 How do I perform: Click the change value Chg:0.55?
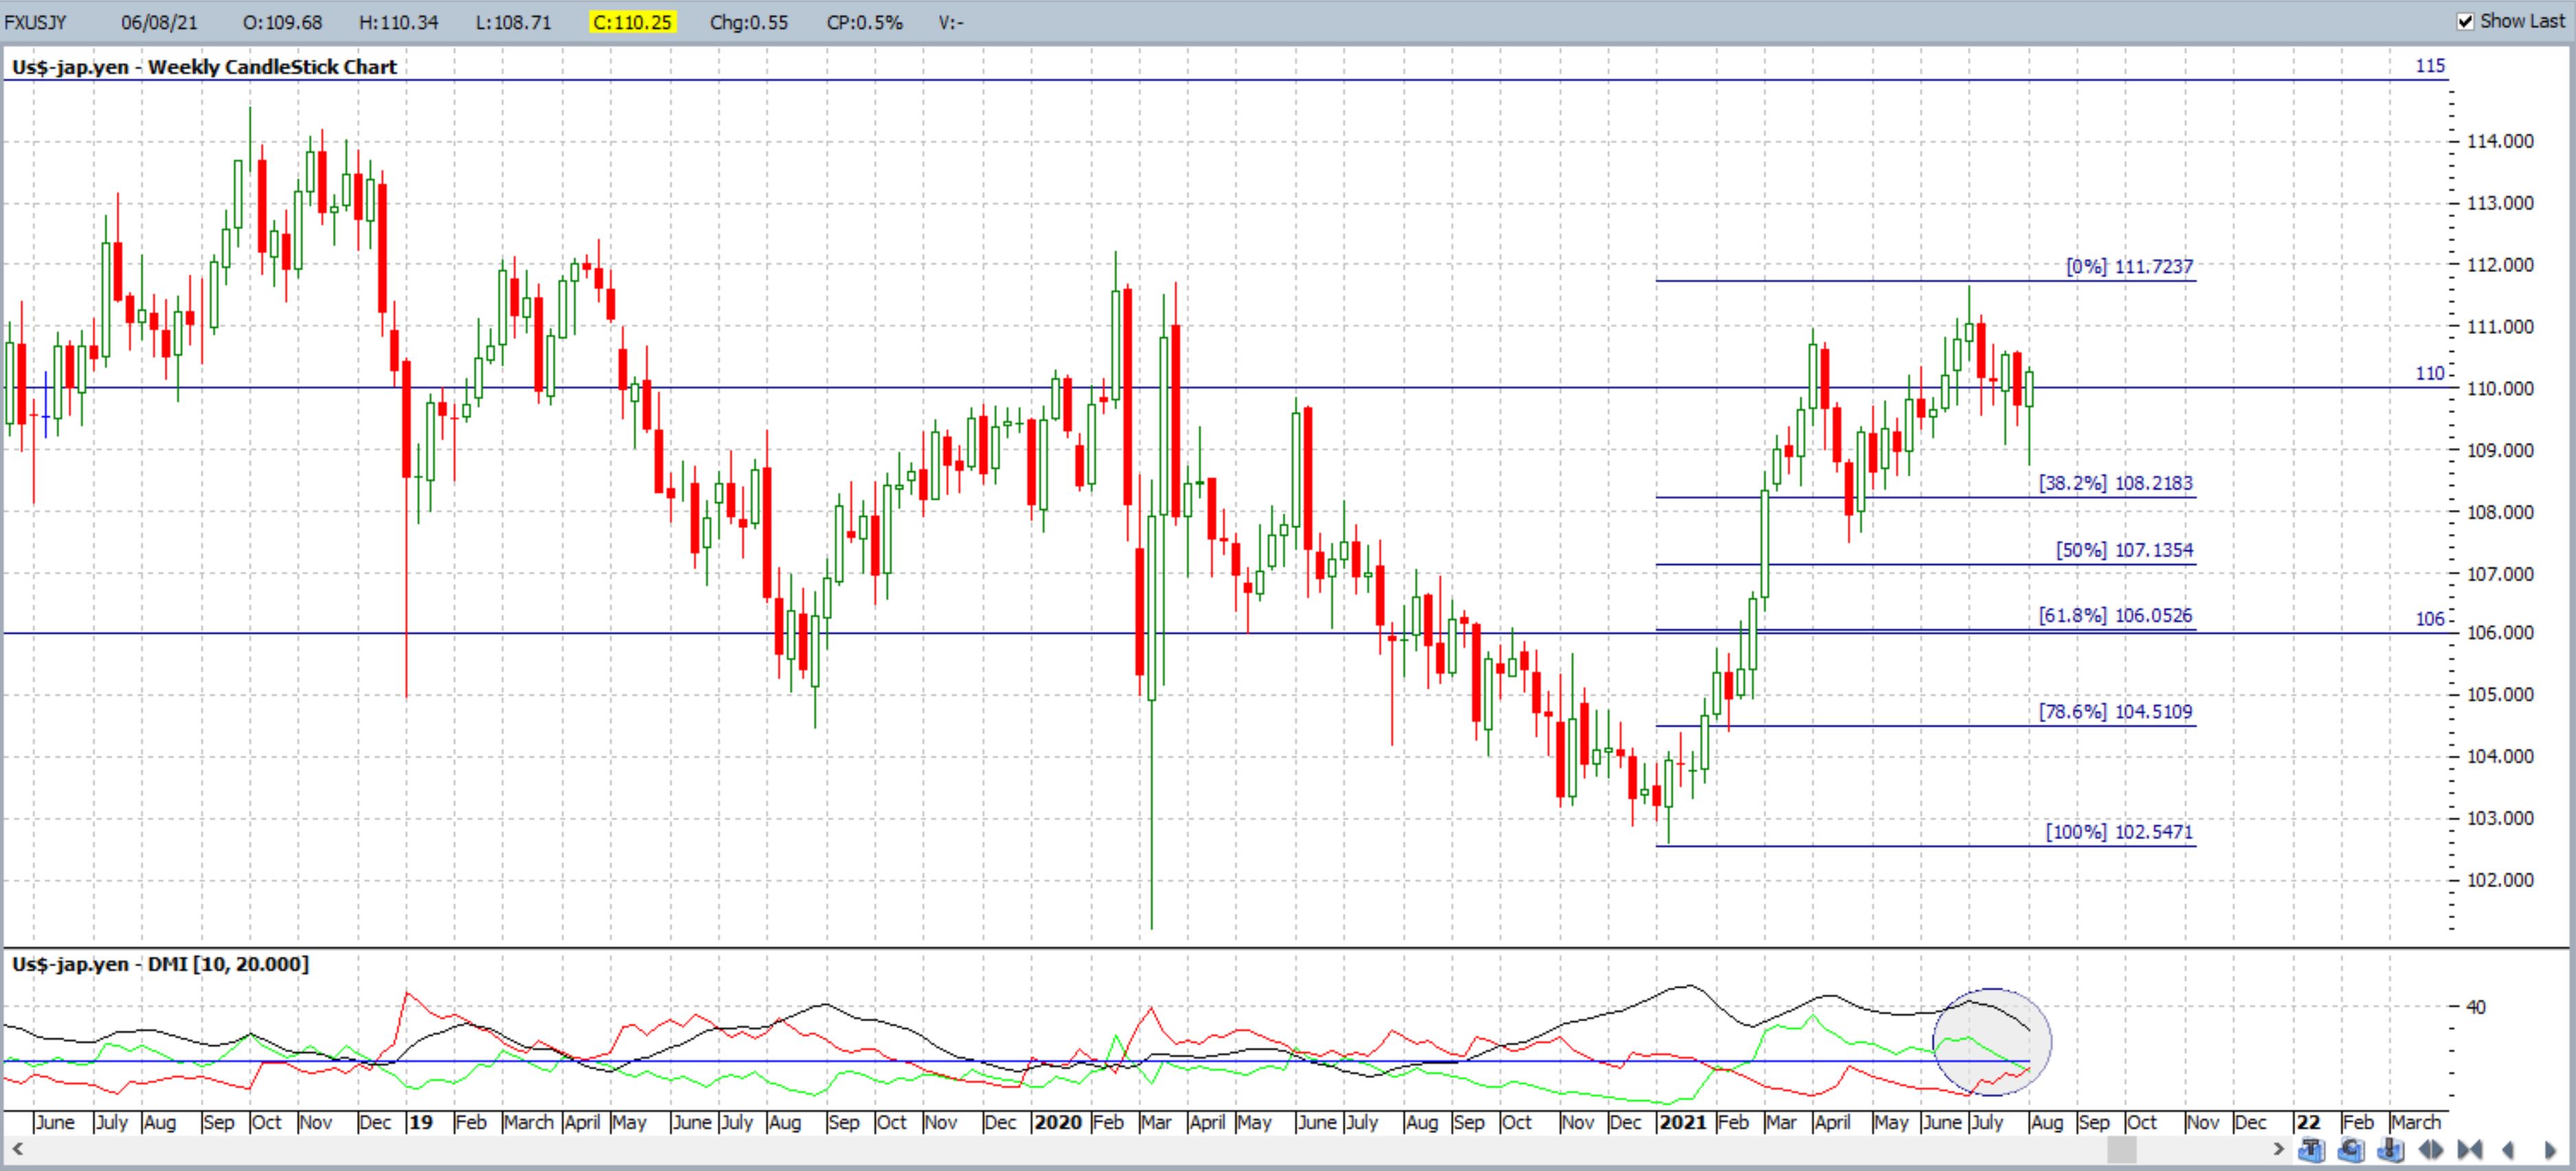click(749, 22)
